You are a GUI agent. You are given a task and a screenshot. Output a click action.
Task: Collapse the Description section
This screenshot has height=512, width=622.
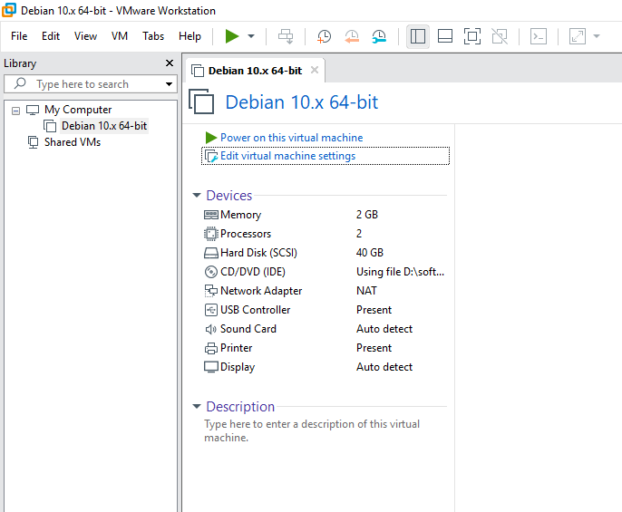coord(197,406)
